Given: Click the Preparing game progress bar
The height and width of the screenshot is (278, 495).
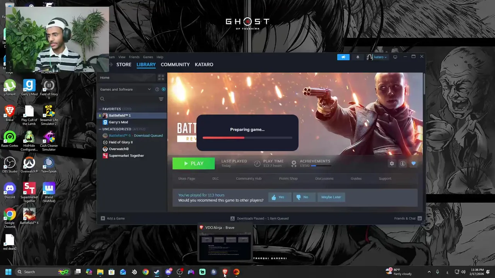Looking at the screenshot, I should tap(247, 138).
